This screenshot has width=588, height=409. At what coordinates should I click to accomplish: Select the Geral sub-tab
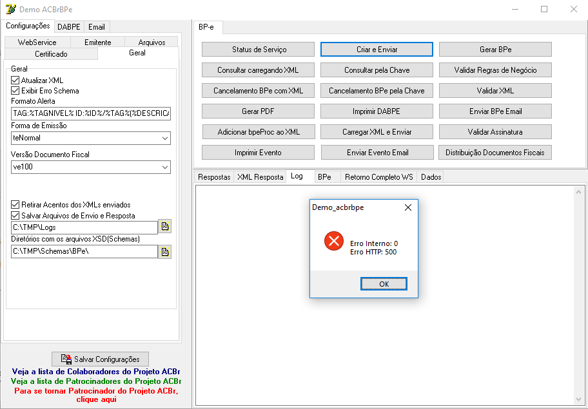pos(137,53)
